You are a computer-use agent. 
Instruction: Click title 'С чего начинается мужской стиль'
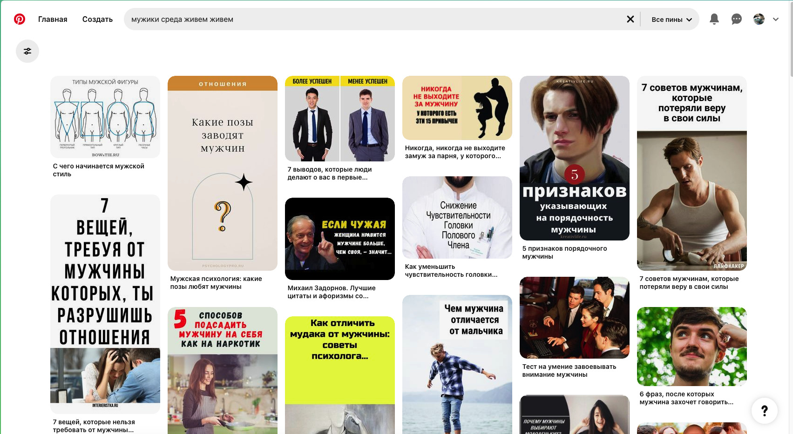(99, 170)
